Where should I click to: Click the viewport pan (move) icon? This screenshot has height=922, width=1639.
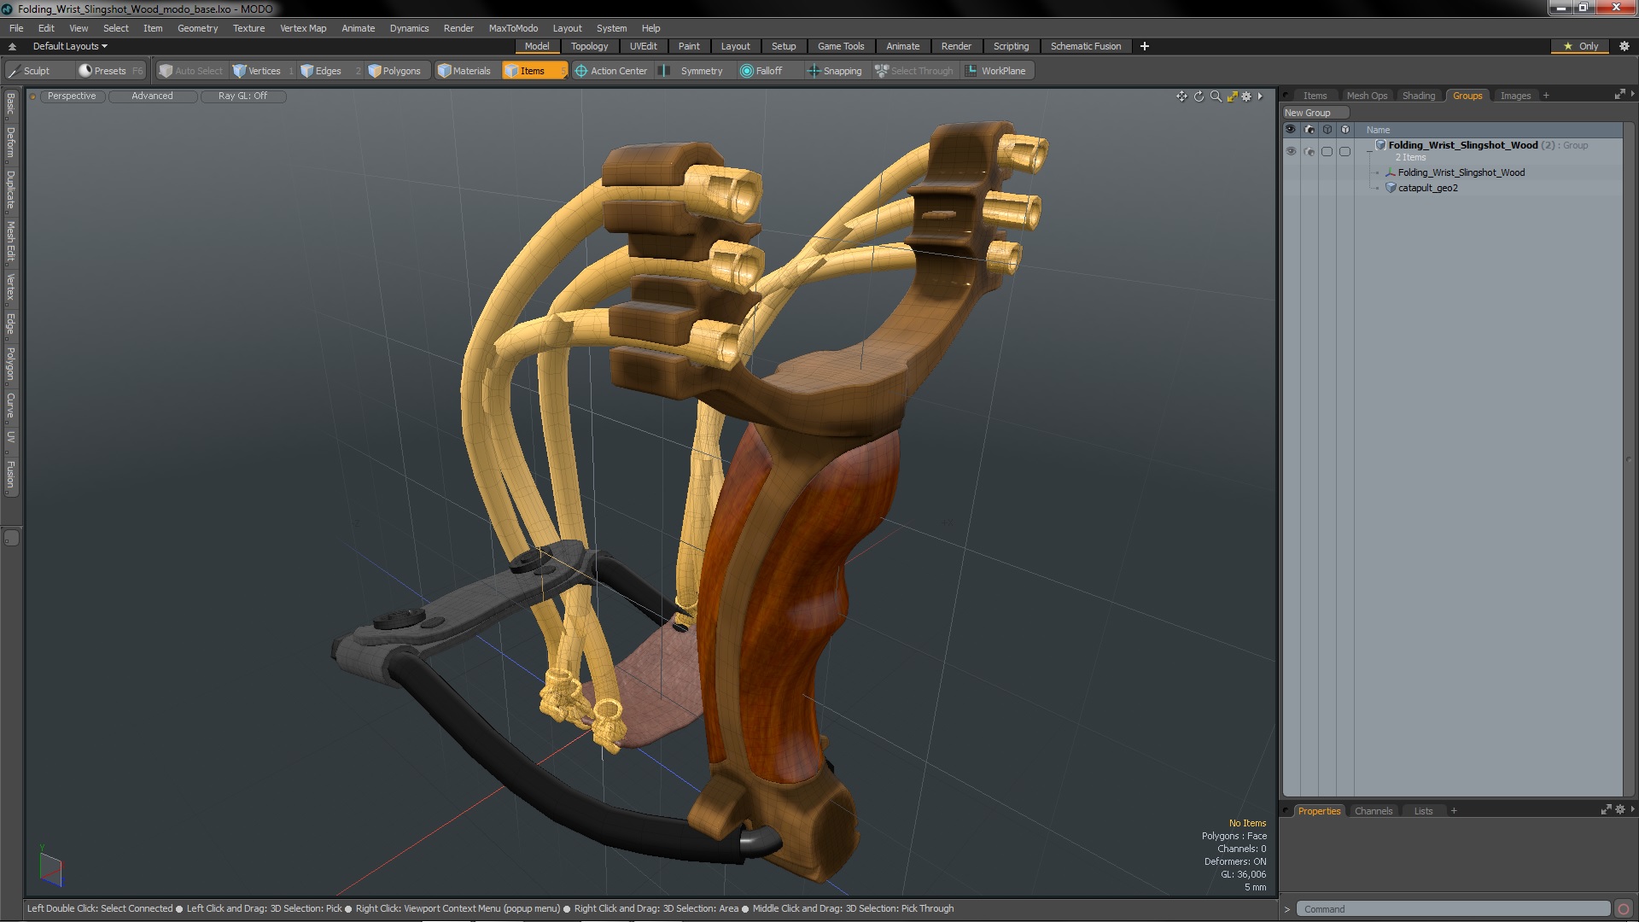pos(1181,96)
